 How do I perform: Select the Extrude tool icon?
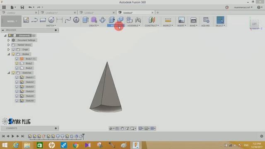point(86,20)
